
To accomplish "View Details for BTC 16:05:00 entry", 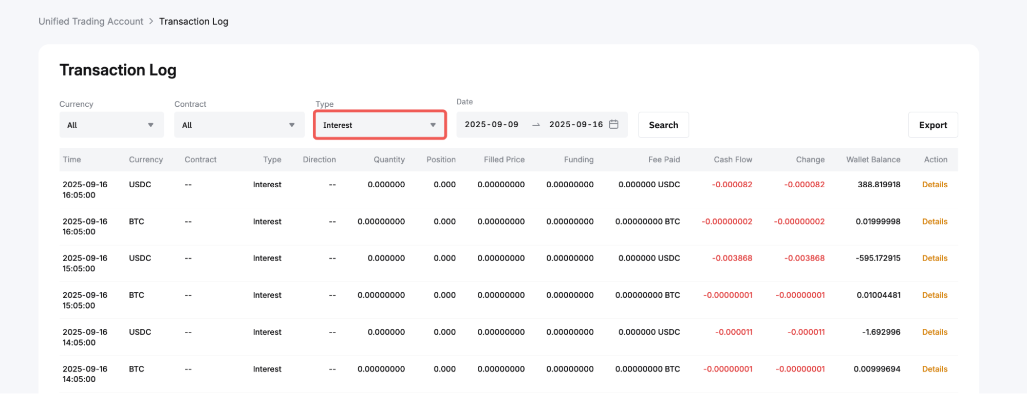I will tap(935, 222).
